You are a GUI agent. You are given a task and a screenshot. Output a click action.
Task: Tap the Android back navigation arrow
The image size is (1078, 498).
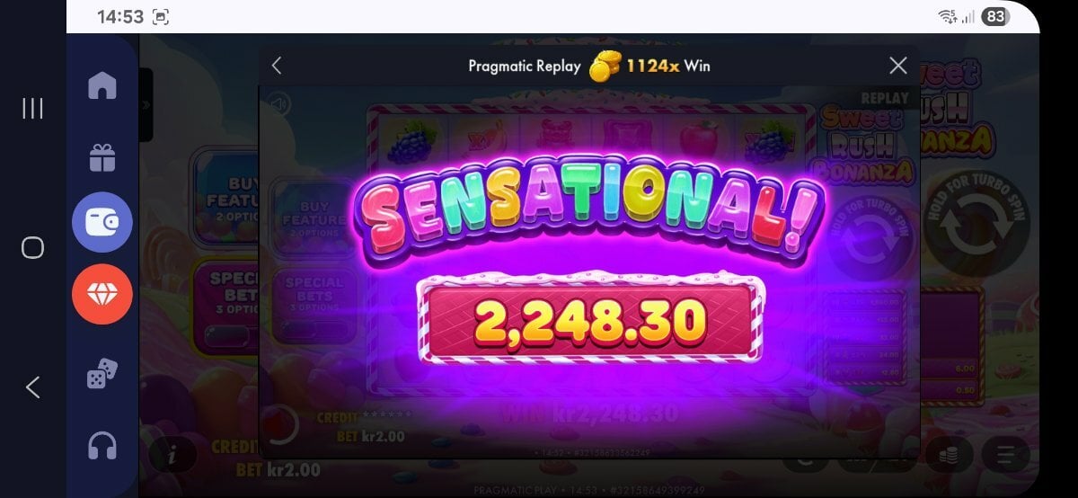point(32,387)
